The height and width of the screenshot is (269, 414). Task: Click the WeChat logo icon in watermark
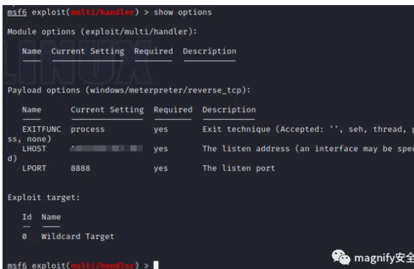[x=341, y=257]
